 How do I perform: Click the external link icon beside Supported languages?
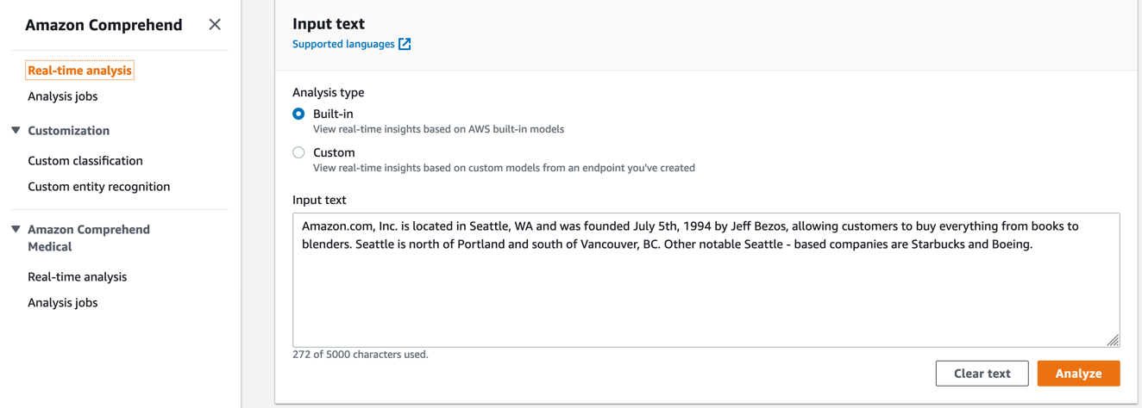[405, 44]
